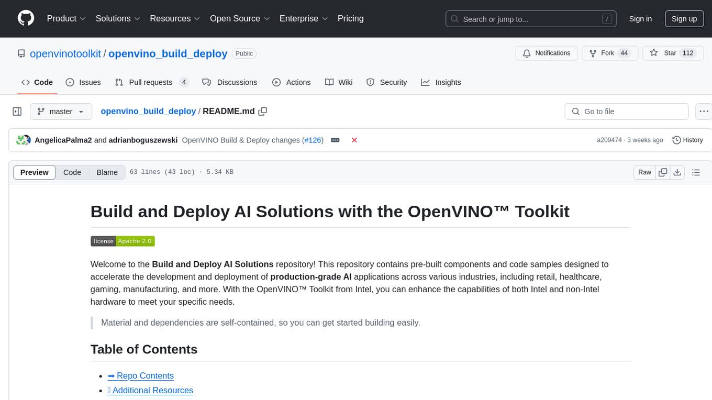Switch to the Code tab
712x400 pixels.
pos(37,82)
